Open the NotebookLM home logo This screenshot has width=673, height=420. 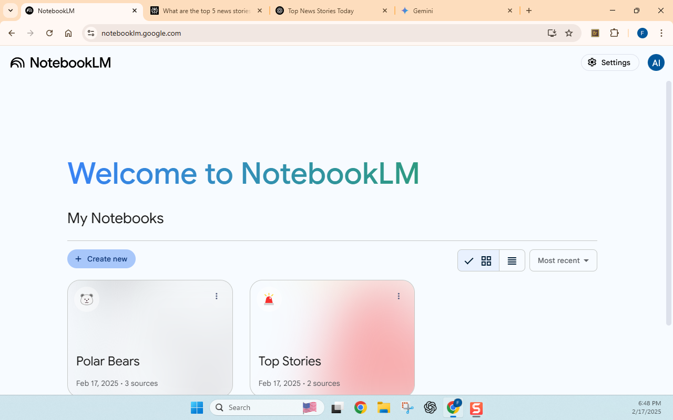[x=60, y=62]
